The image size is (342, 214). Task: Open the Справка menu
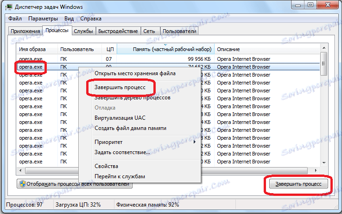[91, 19]
